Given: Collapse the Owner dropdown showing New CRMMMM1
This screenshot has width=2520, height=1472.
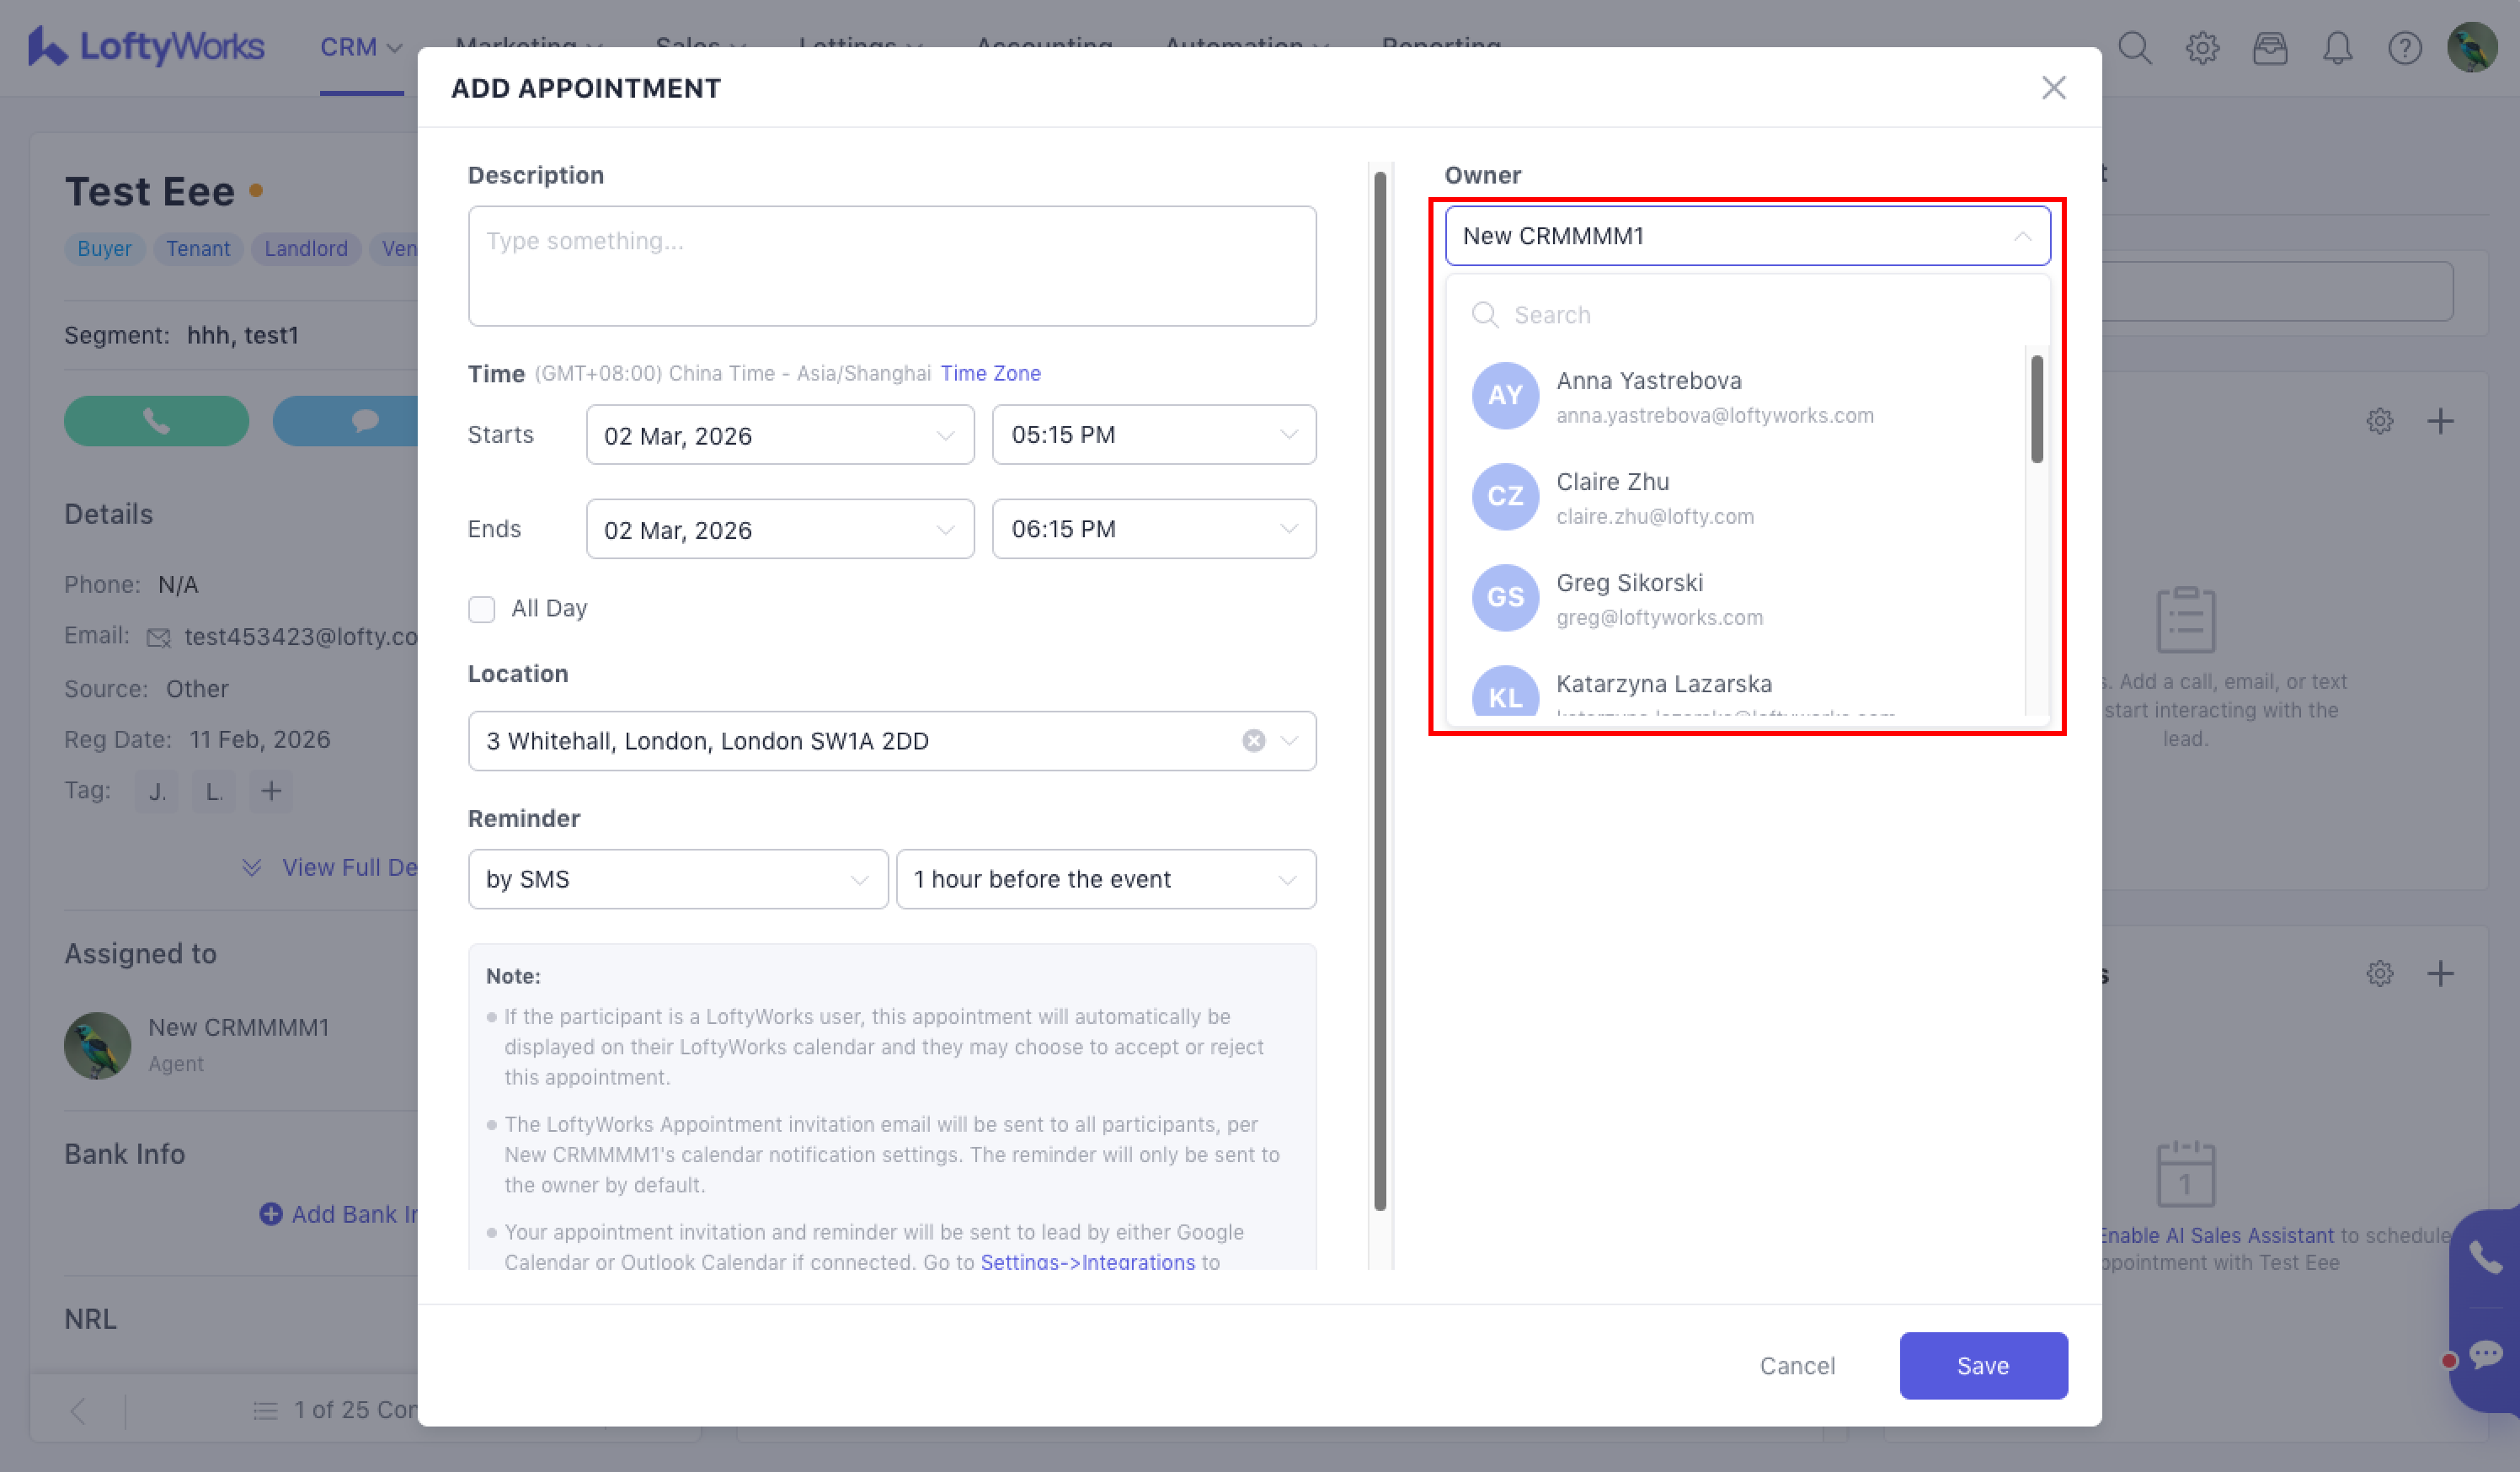Looking at the screenshot, I should point(1746,236).
